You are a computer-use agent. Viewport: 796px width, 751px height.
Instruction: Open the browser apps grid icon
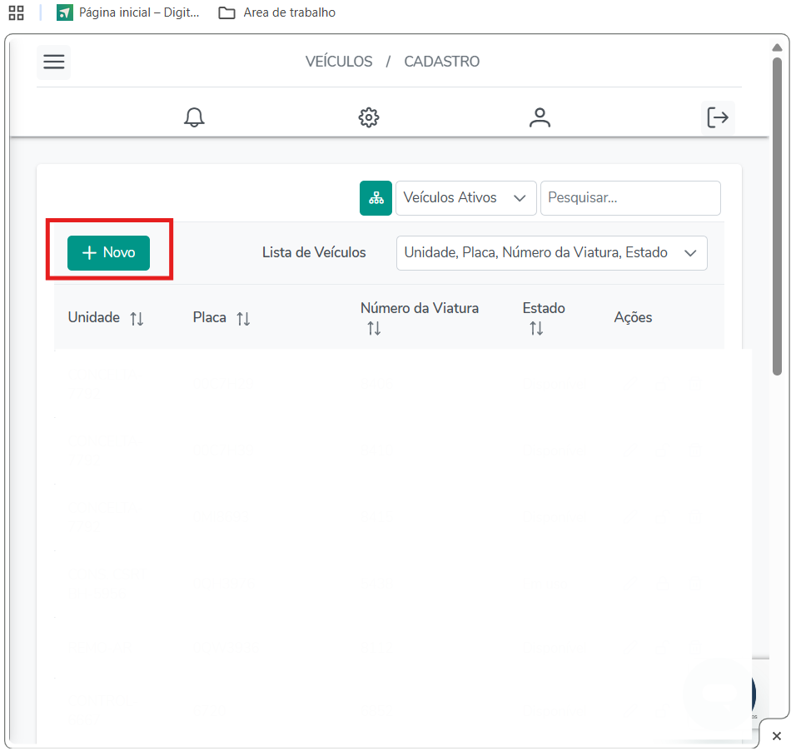click(x=16, y=12)
